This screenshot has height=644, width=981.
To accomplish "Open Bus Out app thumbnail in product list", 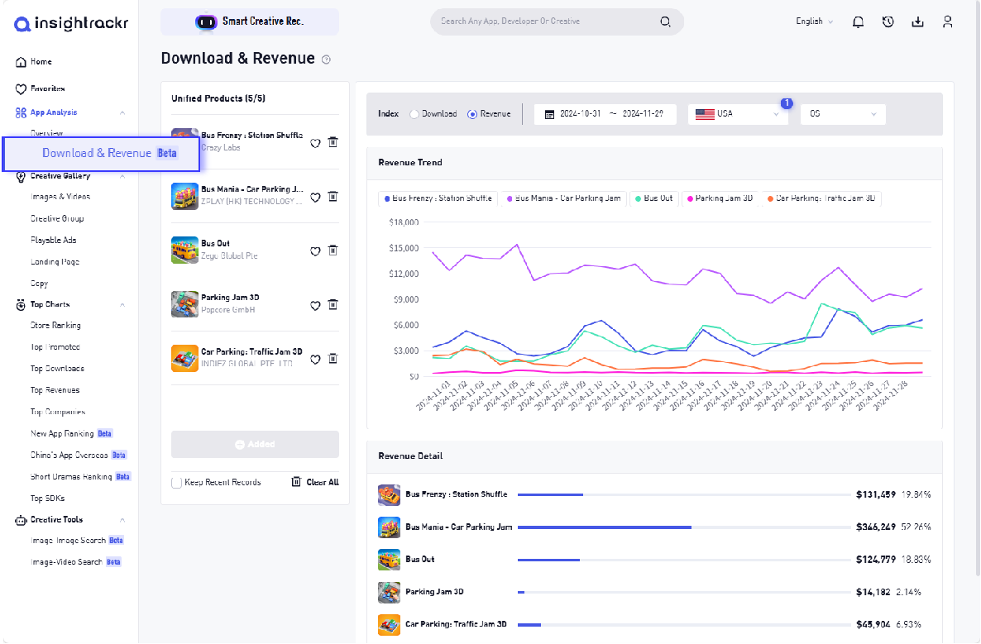I will (x=184, y=250).
